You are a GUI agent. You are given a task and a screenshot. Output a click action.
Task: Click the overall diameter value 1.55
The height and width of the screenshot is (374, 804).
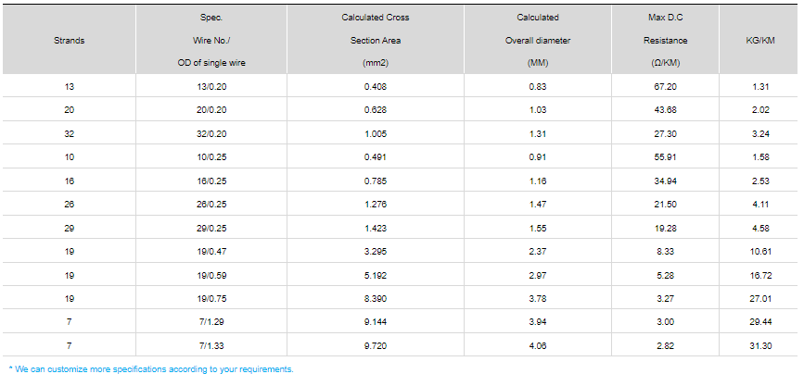[537, 227]
